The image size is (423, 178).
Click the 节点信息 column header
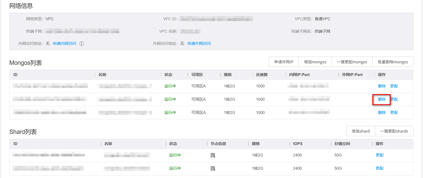coord(218,144)
